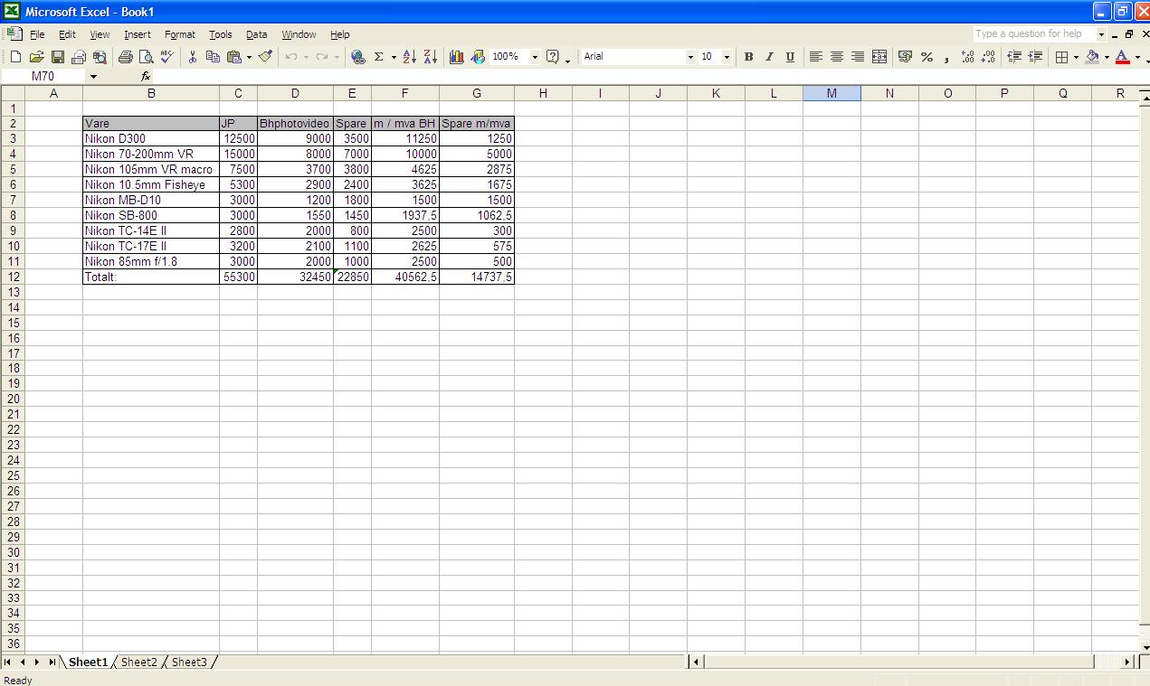The height and width of the screenshot is (686, 1150).
Task: Align text right
Action: (x=858, y=57)
